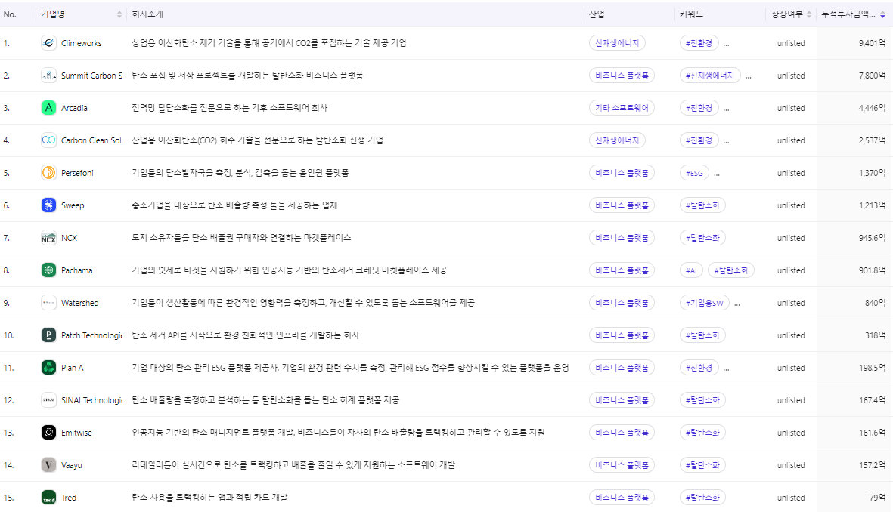Click 'unlisted' status in Emitwise row

[x=791, y=433]
